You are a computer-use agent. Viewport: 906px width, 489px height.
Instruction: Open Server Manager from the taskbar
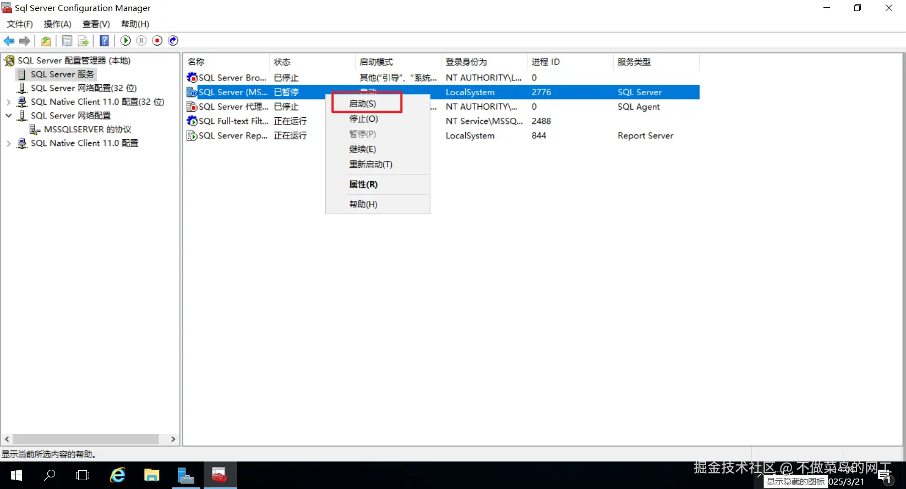pos(186,475)
